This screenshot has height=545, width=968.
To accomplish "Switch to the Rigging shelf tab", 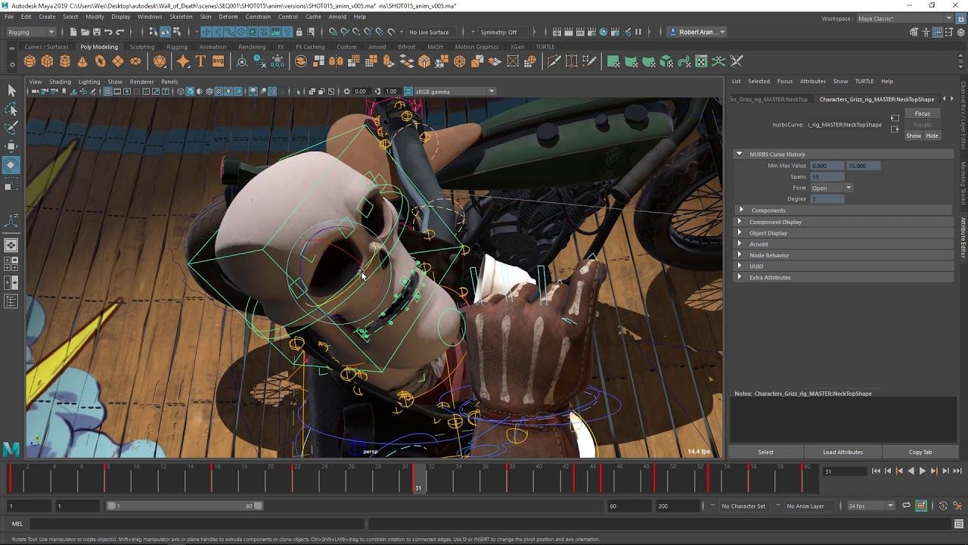I will click(x=176, y=46).
